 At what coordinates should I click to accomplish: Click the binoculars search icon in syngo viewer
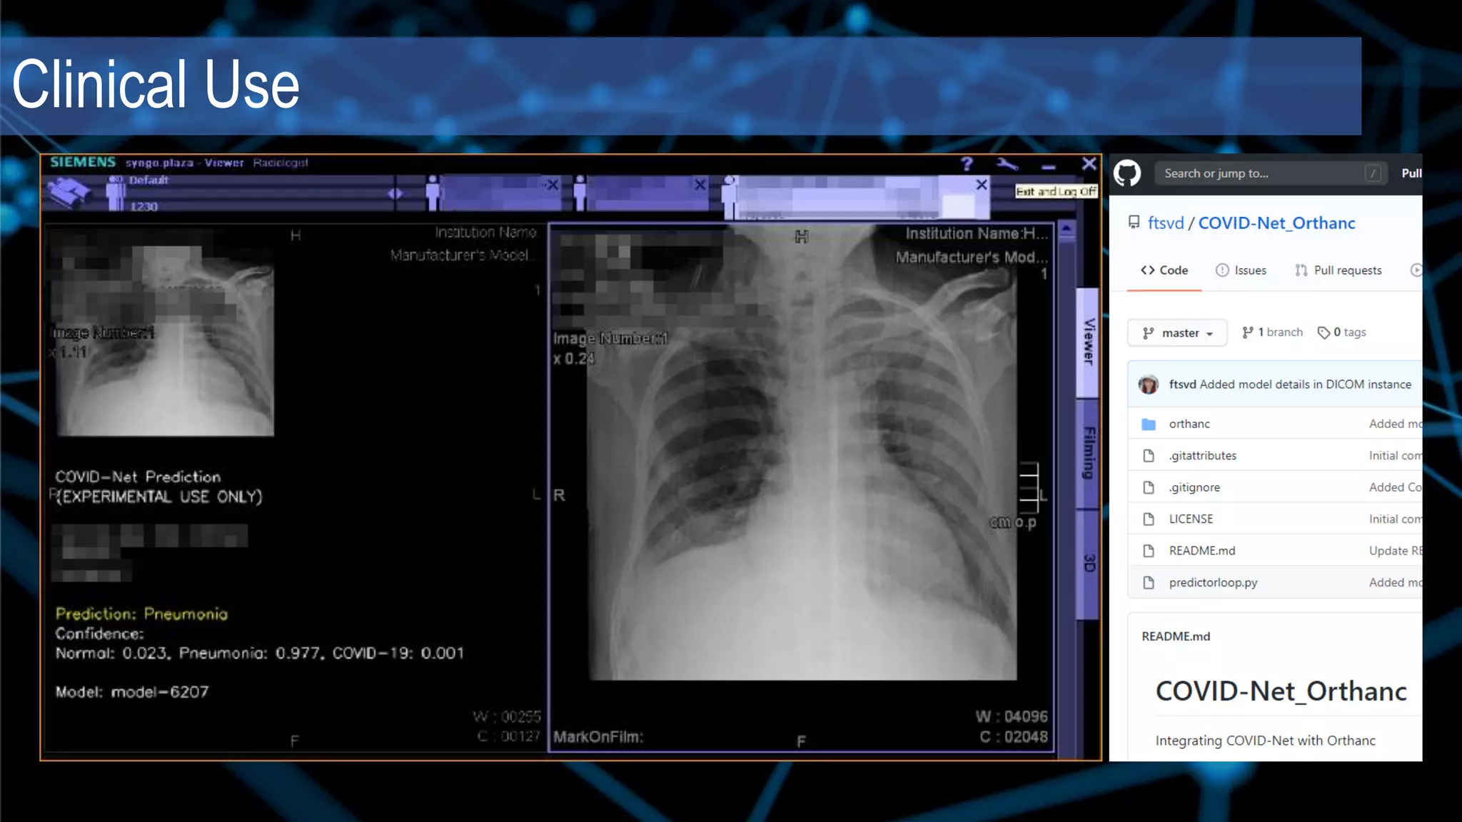point(69,193)
